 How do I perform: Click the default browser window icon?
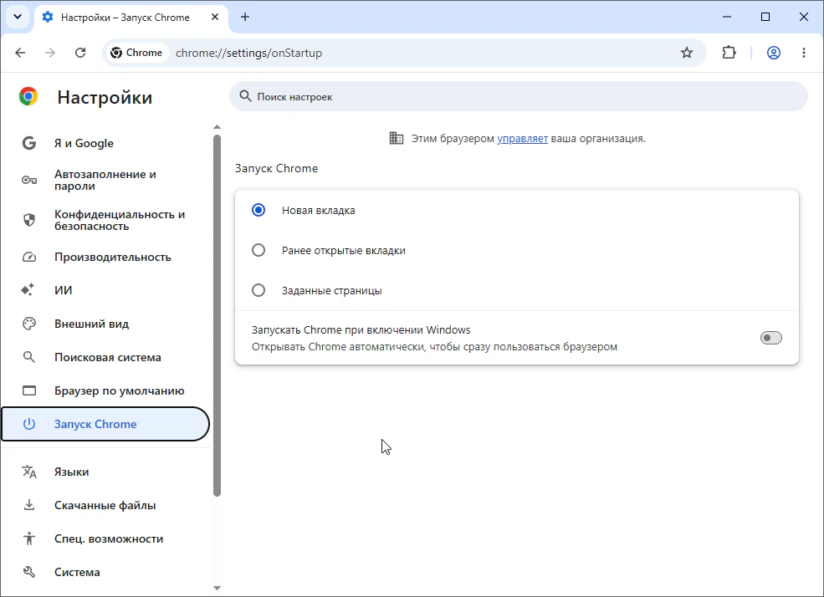tap(29, 390)
